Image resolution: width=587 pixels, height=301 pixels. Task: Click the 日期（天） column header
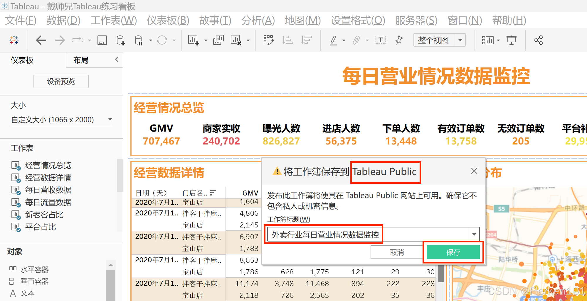(x=151, y=193)
